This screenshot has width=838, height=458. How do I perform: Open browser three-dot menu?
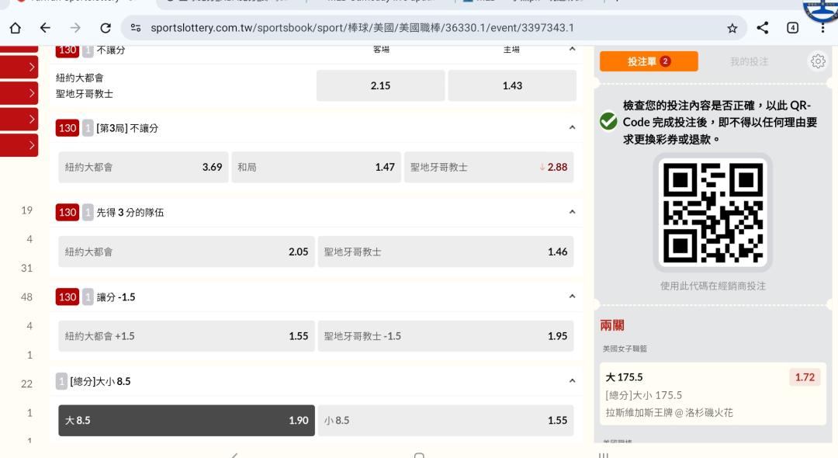point(822,28)
